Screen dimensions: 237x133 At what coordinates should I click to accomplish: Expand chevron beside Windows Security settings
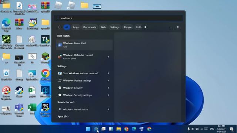point(109,95)
